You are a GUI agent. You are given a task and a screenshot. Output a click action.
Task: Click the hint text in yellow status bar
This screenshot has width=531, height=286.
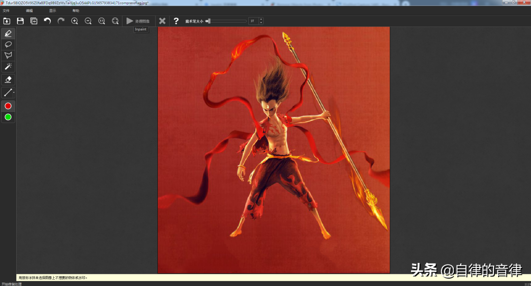click(x=53, y=278)
